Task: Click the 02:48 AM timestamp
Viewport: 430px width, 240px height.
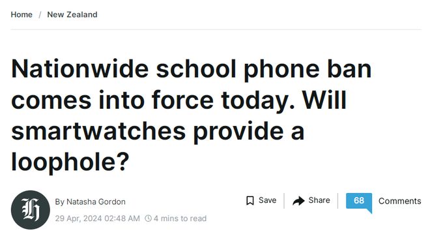Action: point(122,218)
